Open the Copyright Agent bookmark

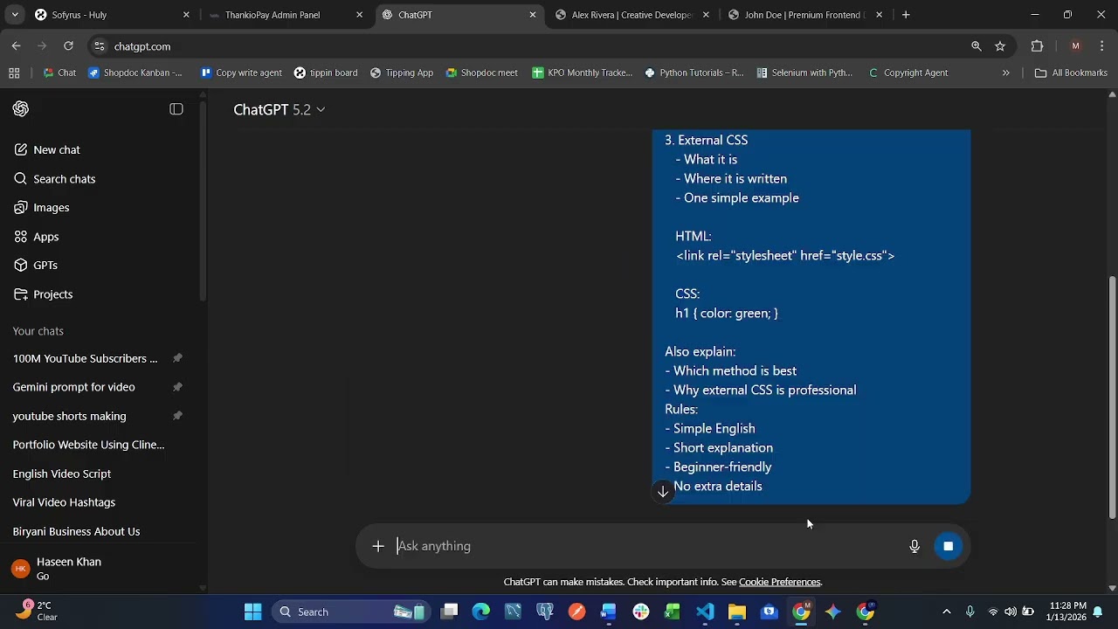point(908,73)
